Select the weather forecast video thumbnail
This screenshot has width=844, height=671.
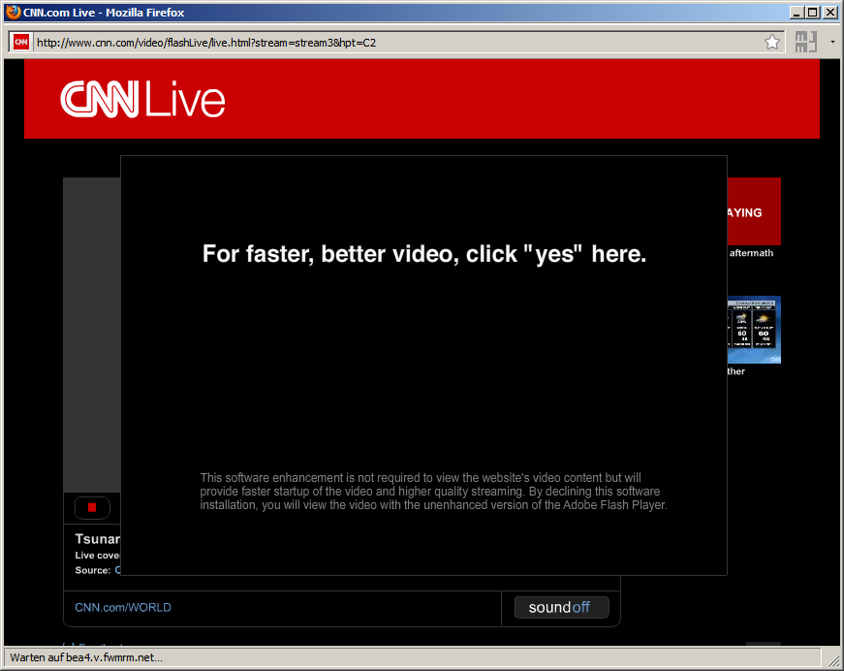tap(754, 330)
